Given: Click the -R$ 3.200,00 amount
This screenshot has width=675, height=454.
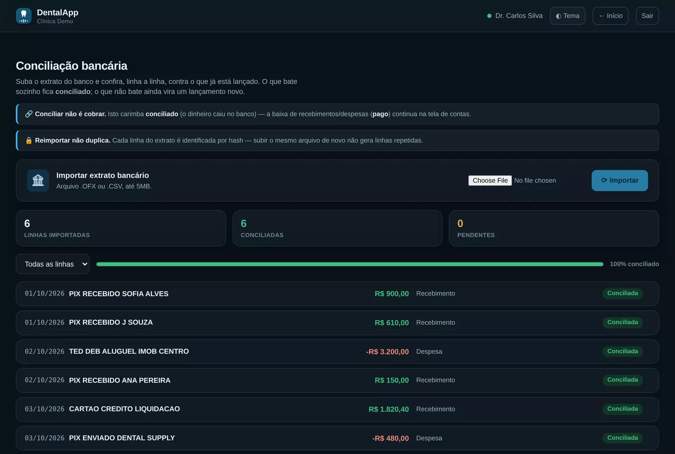Looking at the screenshot, I should pyautogui.click(x=387, y=352).
